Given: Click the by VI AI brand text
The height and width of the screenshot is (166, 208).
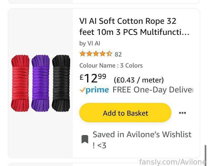Looking at the screenshot, I should 90,43.
